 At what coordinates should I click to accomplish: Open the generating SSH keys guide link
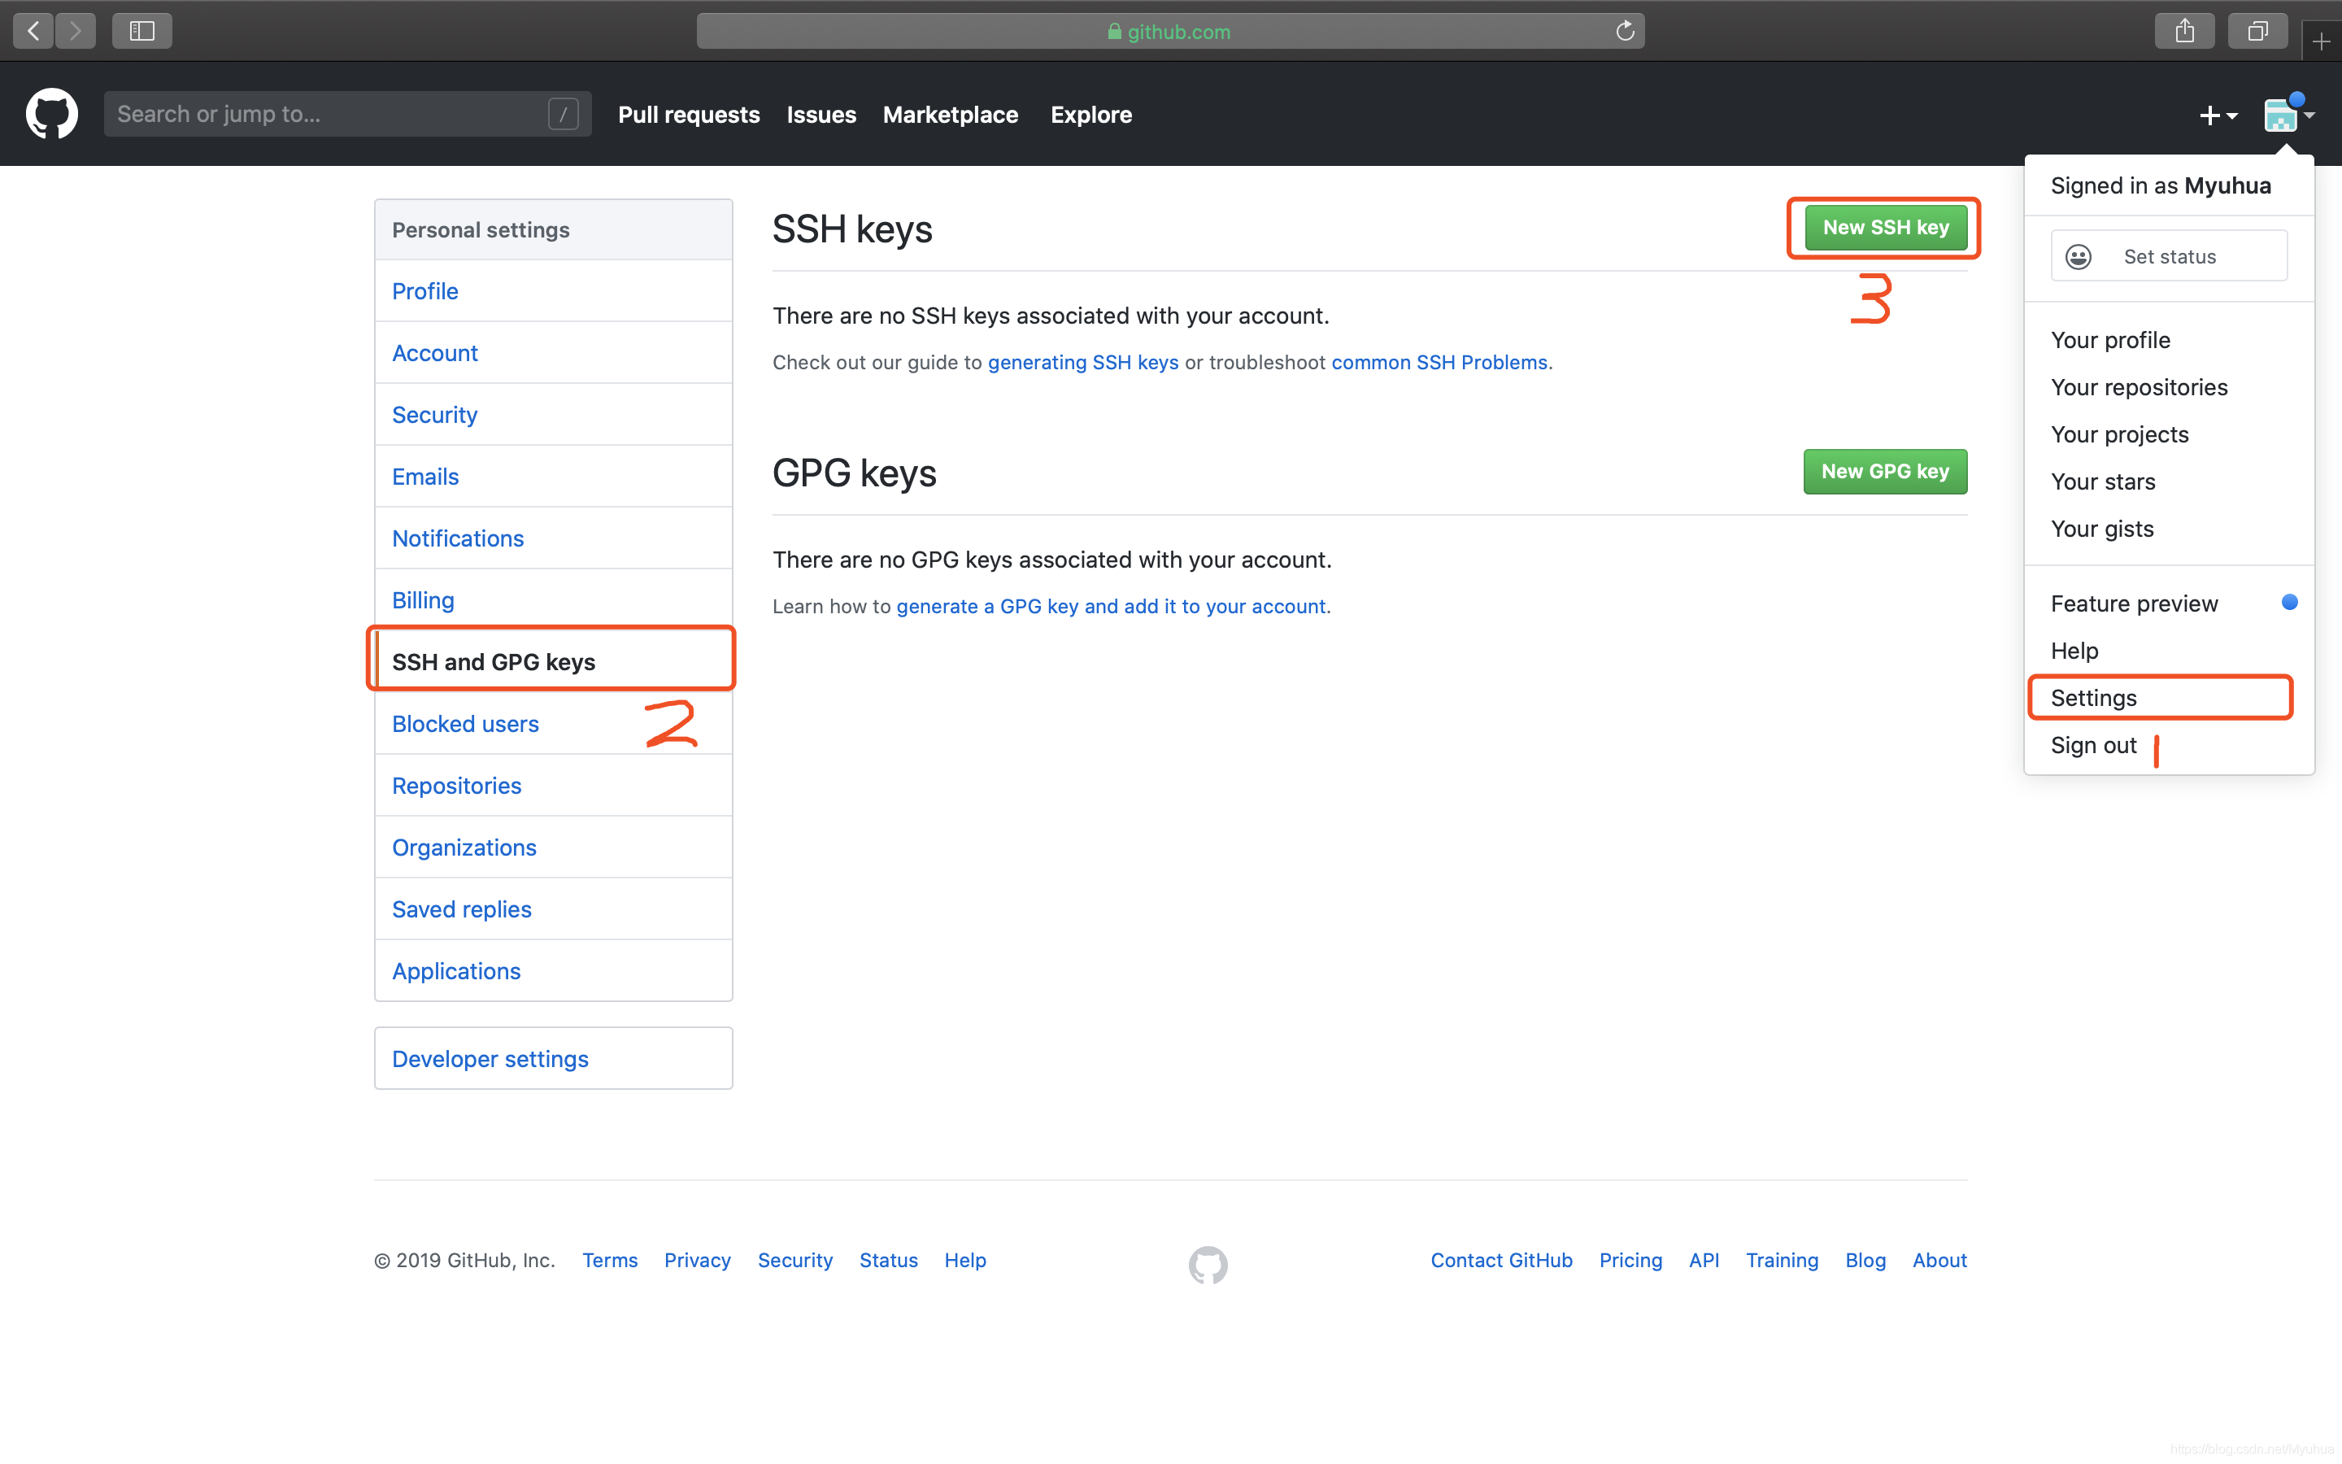1083,362
